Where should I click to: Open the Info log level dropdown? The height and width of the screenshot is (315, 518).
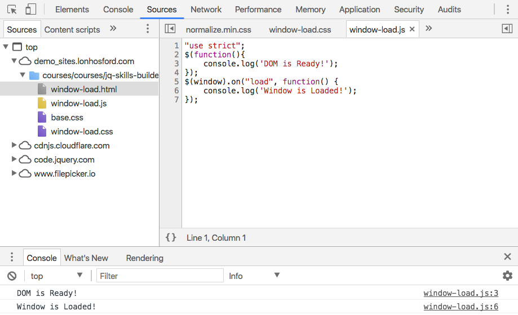(x=254, y=276)
